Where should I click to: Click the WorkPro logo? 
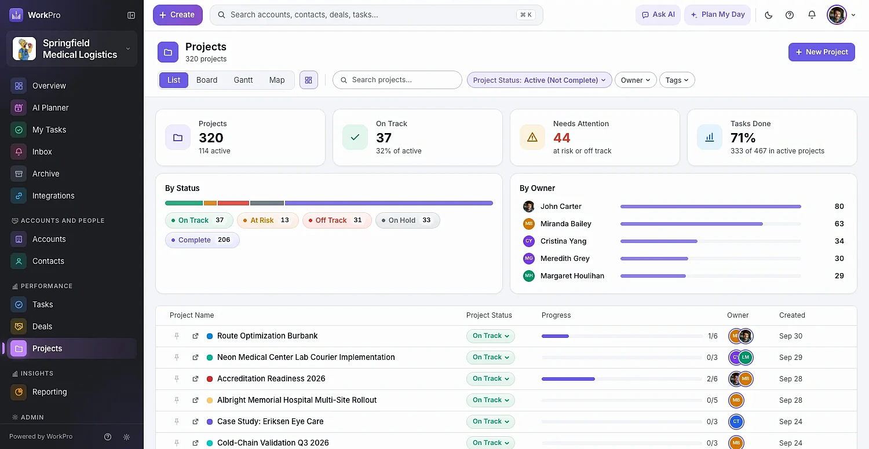tap(16, 15)
